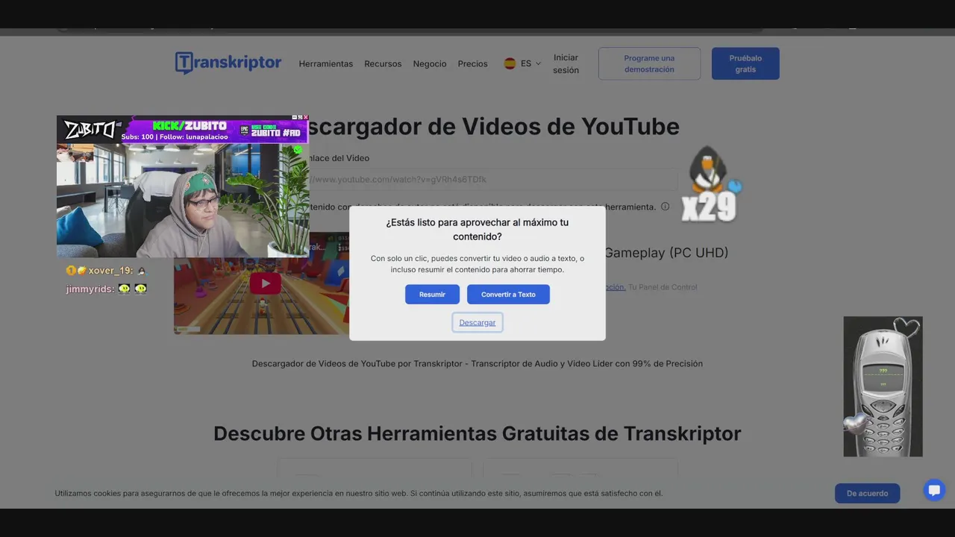955x537 pixels.
Task: Click the silver Nokia phone widget
Action: (883, 386)
